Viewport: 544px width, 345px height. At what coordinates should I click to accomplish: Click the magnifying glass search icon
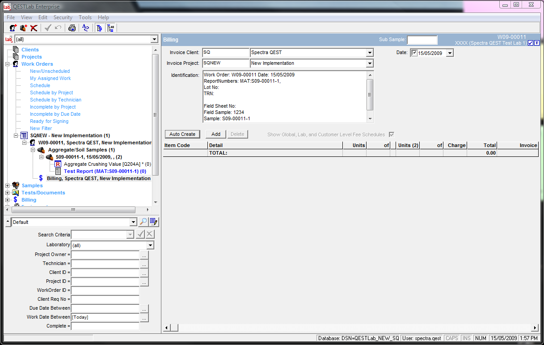(143, 222)
